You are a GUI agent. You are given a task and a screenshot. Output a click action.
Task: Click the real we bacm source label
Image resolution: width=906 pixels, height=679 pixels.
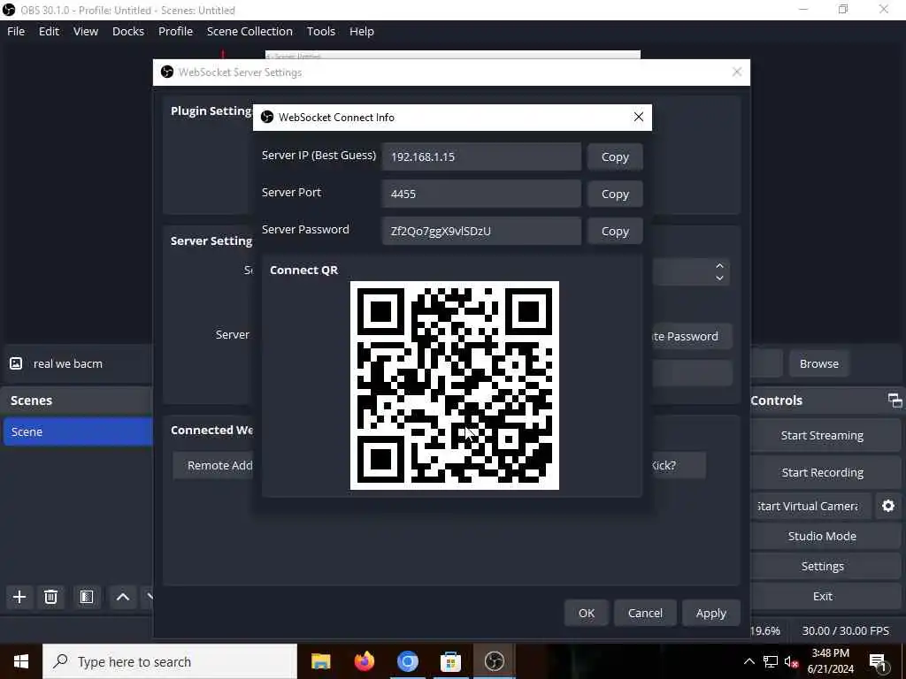[68, 363]
